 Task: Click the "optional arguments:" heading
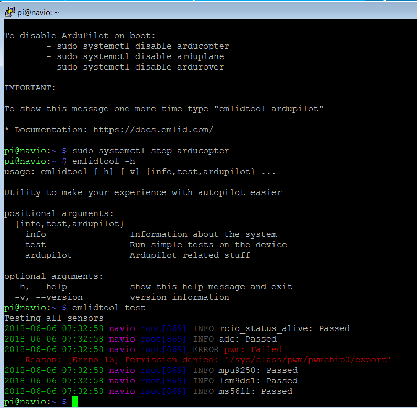(53, 276)
